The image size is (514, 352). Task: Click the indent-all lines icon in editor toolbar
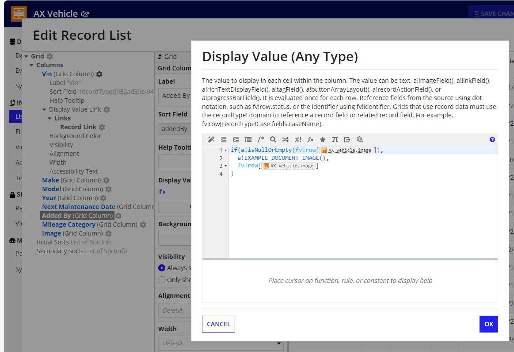coord(248,139)
